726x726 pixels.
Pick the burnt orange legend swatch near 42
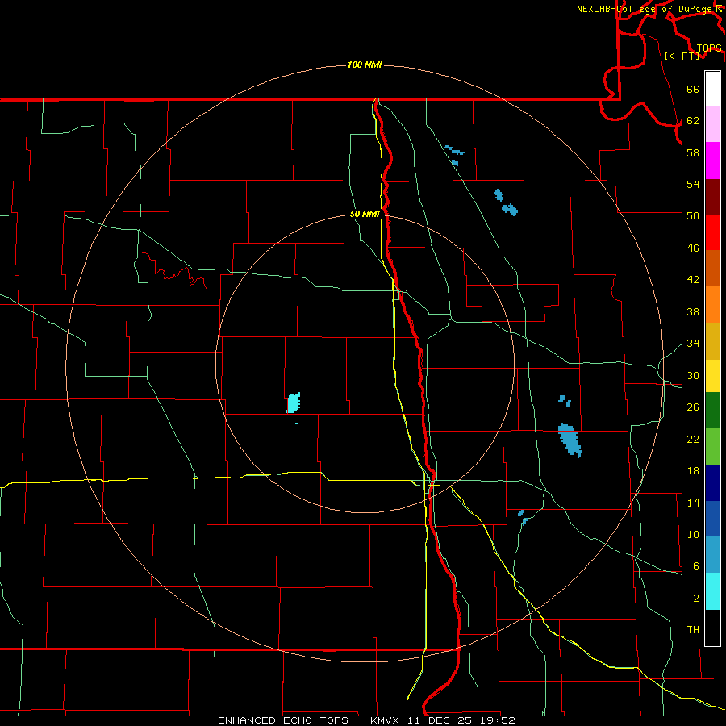[x=712, y=268]
